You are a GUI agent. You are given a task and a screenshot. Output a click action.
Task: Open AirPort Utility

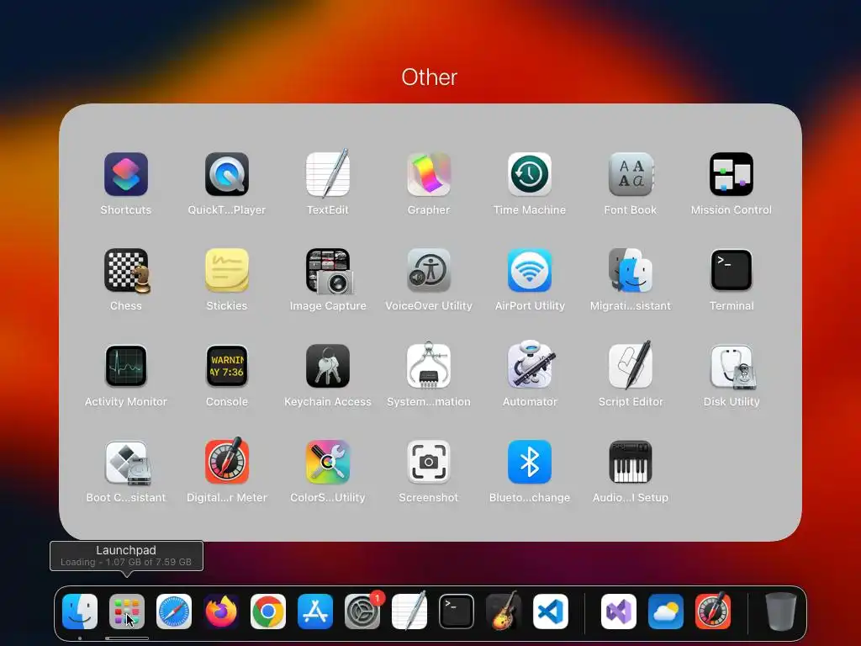pyautogui.click(x=530, y=270)
